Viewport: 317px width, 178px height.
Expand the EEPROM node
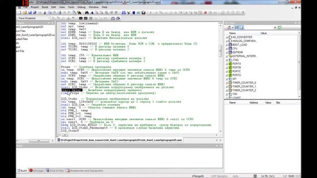pyautogui.click(x=227, y=52)
